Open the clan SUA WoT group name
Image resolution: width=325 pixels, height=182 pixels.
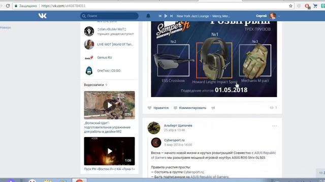[112, 29]
